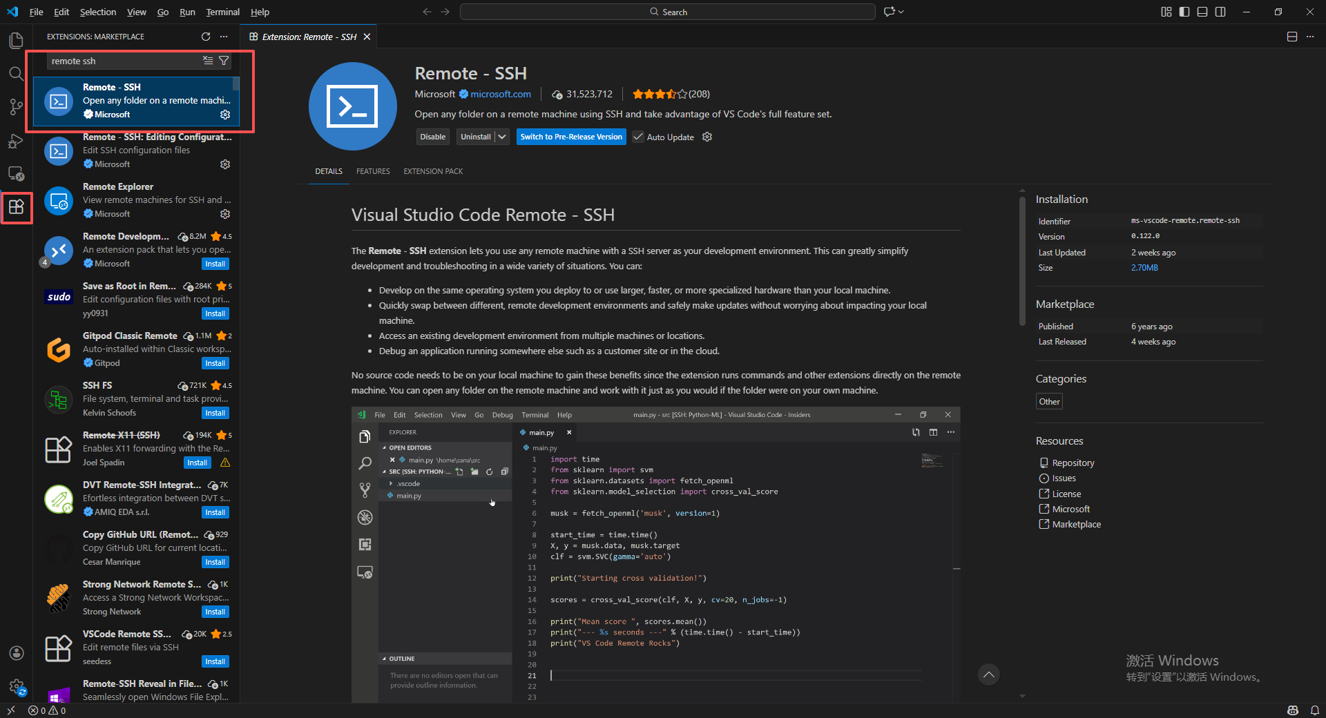1326x718 pixels.
Task: Go forward using the title bar arrow
Action: click(445, 12)
